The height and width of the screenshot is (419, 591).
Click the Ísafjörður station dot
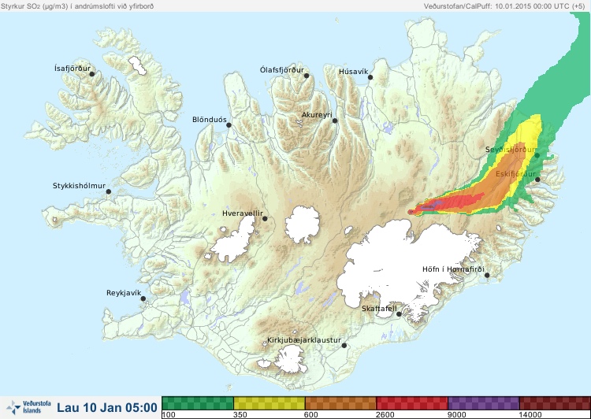pos(92,74)
